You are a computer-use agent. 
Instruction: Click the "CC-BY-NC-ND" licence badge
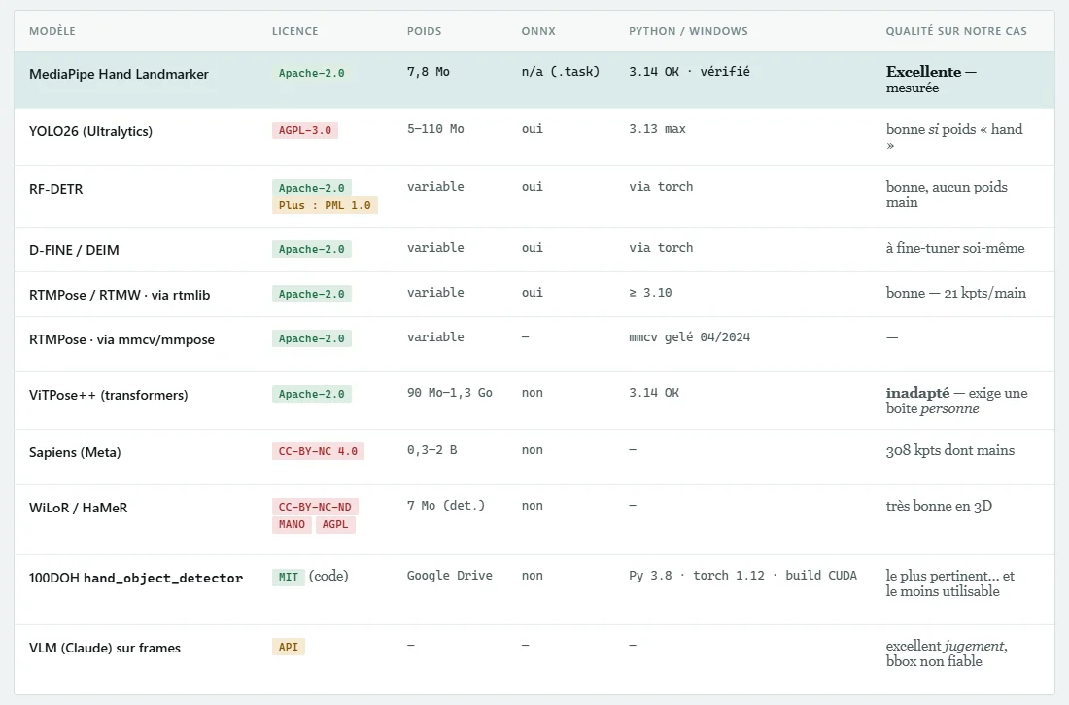click(315, 507)
